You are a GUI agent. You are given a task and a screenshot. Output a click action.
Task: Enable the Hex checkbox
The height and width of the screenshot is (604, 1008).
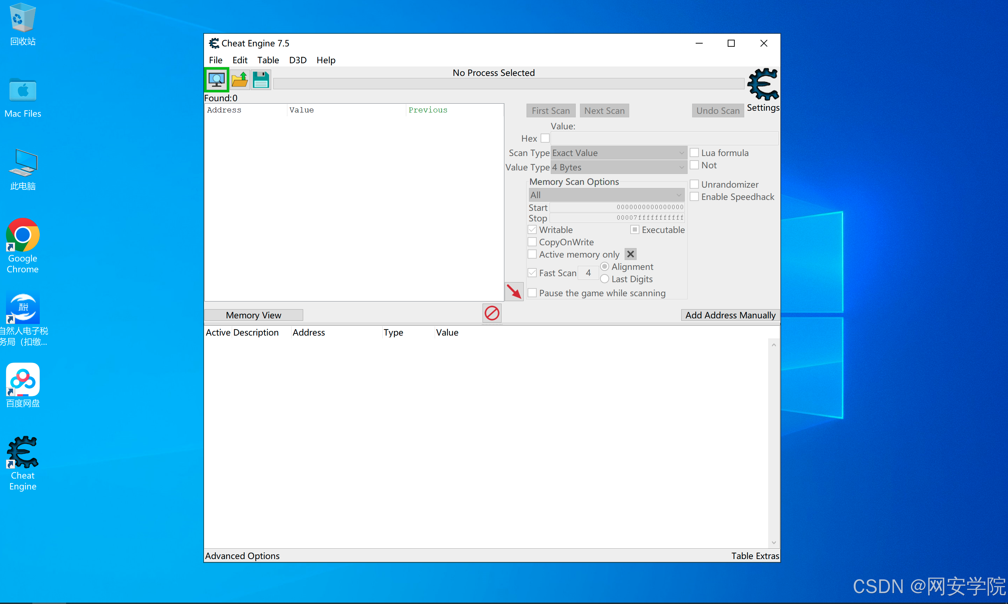pos(545,138)
